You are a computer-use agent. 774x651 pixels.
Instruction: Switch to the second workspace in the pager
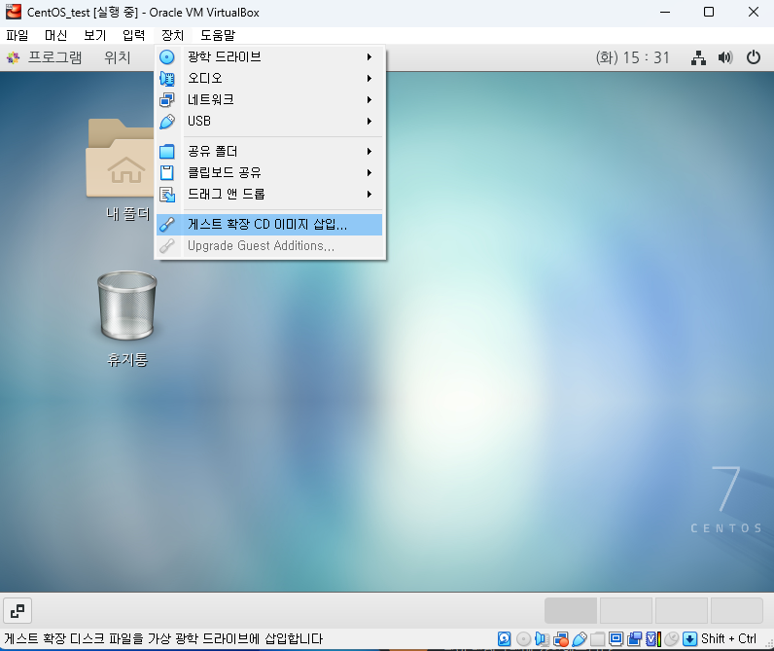(x=626, y=610)
